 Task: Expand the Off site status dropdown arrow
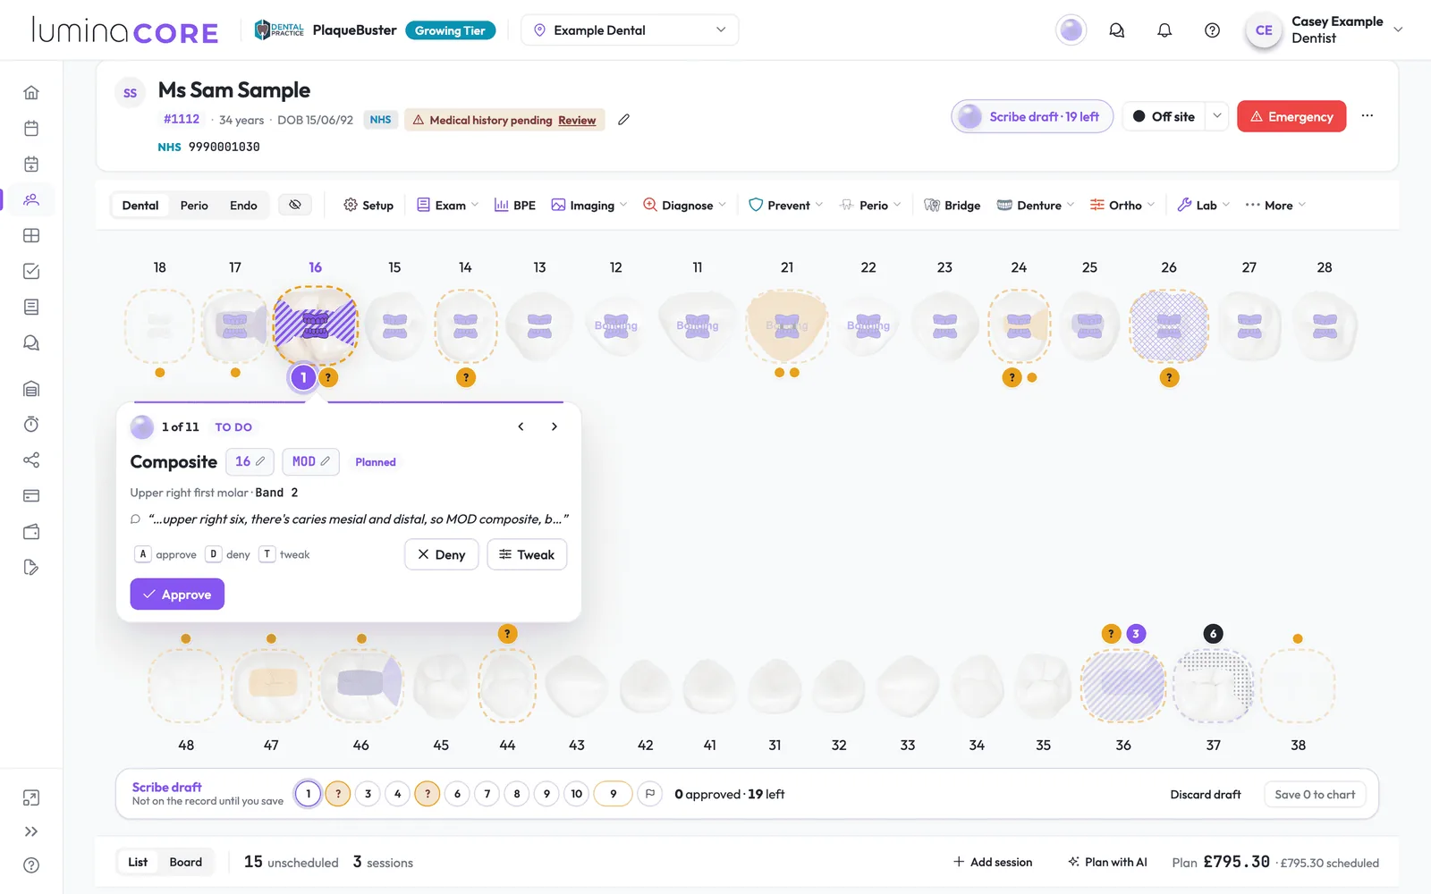1217,116
